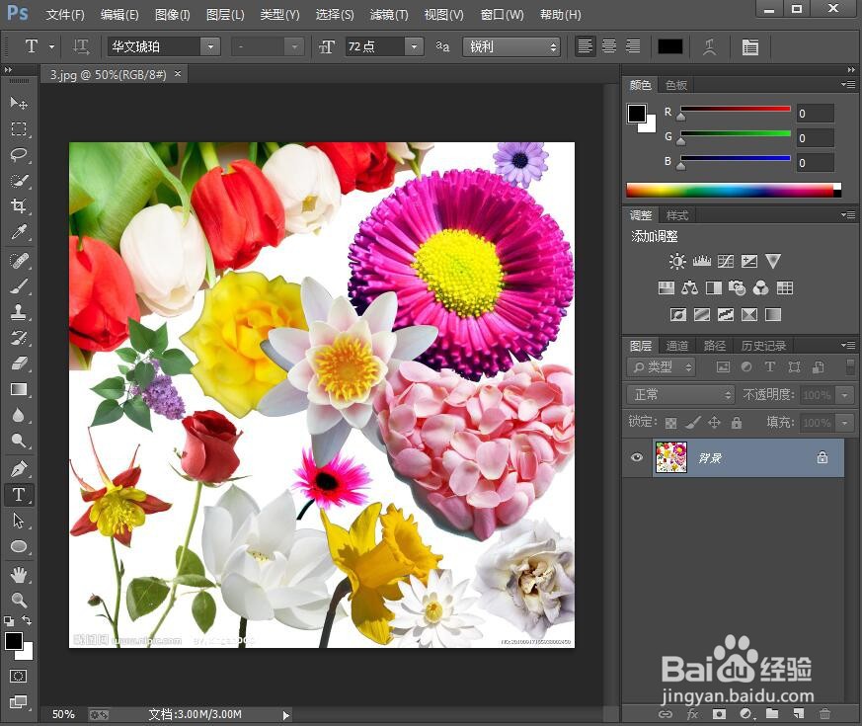
Task: Select the Lasso tool
Action: (x=19, y=154)
